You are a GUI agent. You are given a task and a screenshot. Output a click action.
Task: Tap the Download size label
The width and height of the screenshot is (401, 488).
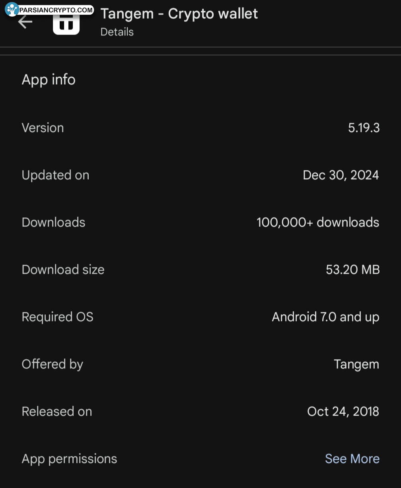point(63,269)
